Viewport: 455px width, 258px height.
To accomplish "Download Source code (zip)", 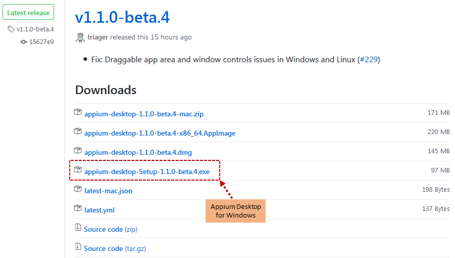I will point(111,229).
